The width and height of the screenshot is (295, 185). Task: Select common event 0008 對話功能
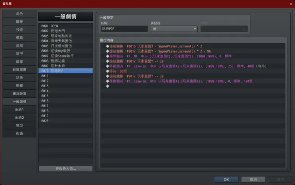(65, 61)
